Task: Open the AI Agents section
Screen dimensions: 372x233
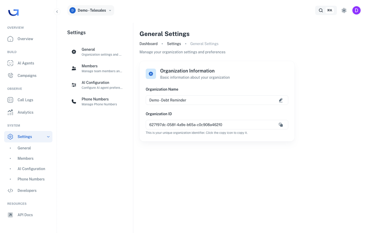Action: click(28, 63)
